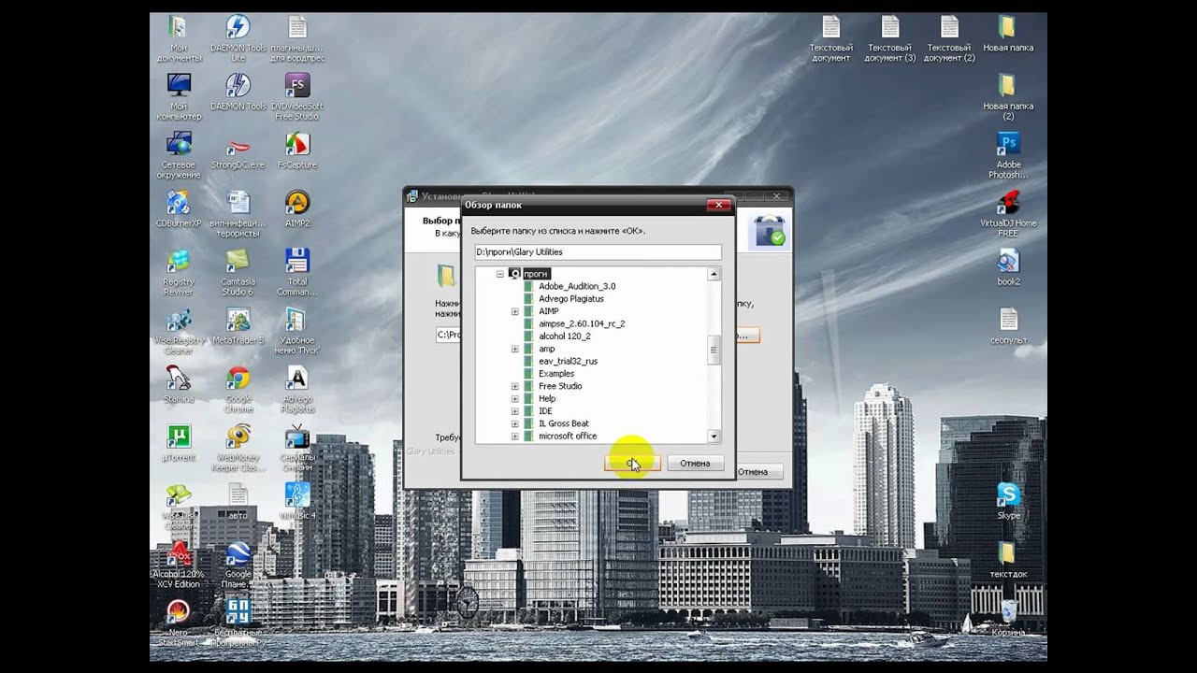Screen dimensions: 1197x673
Task: Expand the IL Gross Beat folder
Action: pos(515,423)
